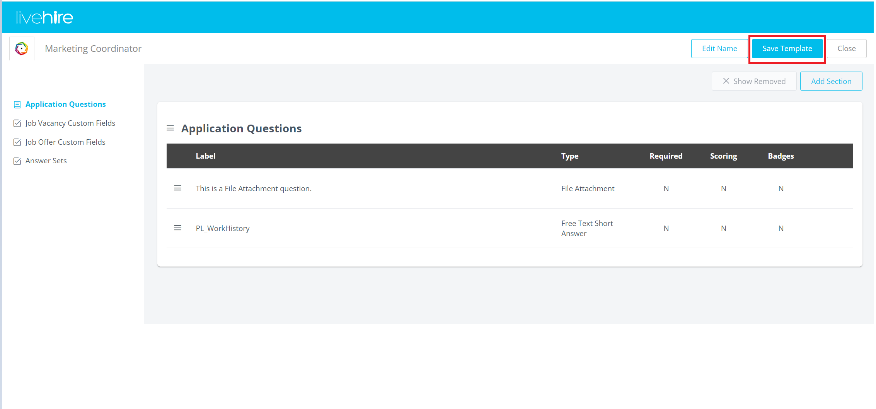Click the Job Vacancy Custom Fields checkbox icon
This screenshot has height=409, width=876.
tap(17, 123)
